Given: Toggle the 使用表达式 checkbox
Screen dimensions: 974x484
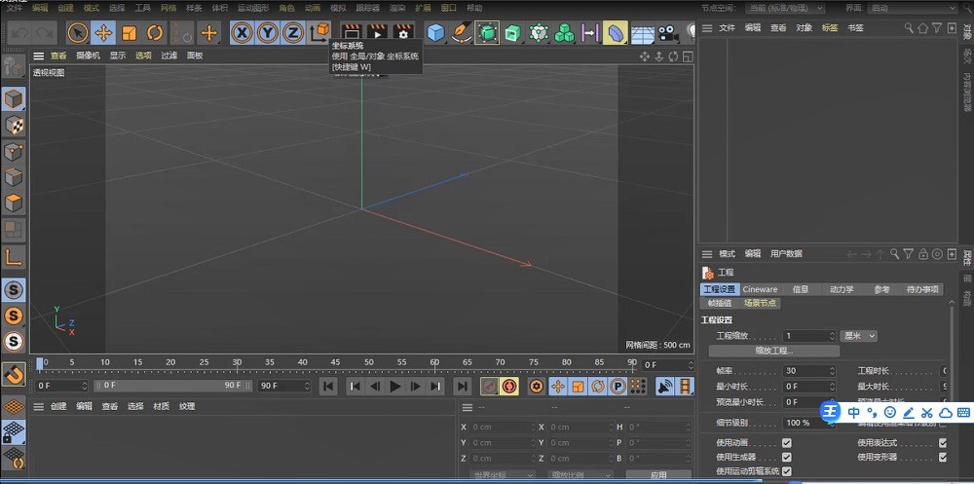Looking at the screenshot, I should pos(942,443).
